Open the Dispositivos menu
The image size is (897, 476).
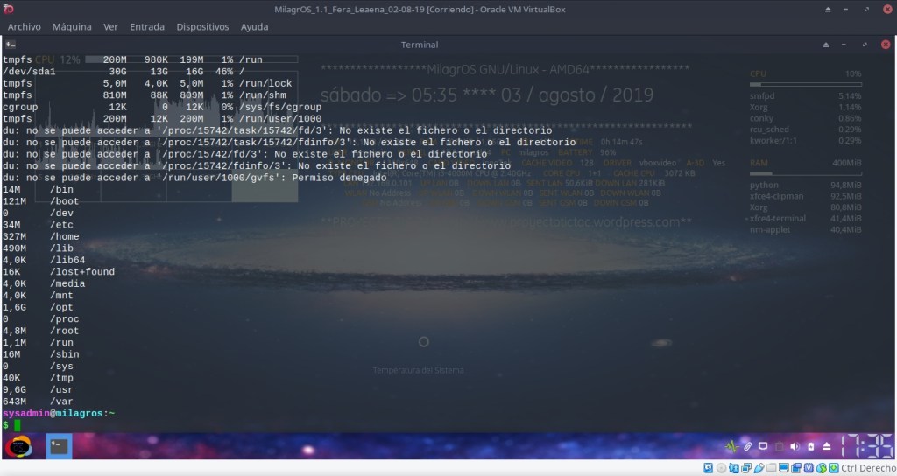tap(202, 27)
